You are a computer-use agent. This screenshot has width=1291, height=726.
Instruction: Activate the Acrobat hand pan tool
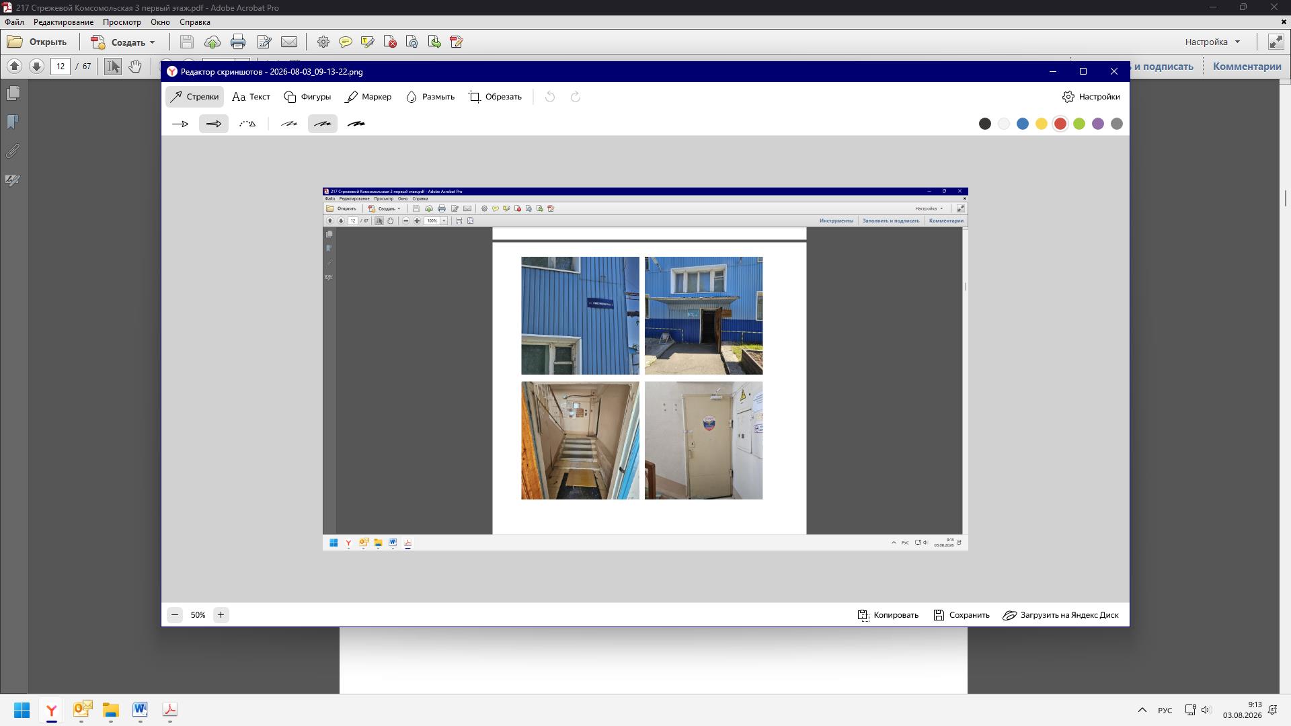[x=135, y=66]
